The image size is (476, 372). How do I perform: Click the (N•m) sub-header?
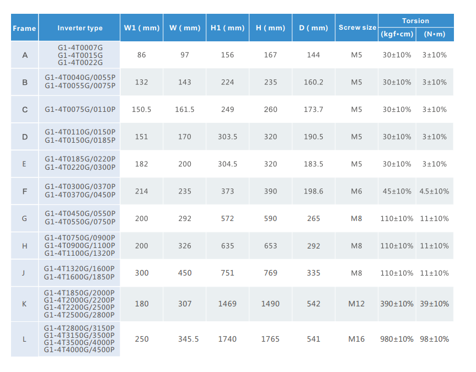point(435,34)
